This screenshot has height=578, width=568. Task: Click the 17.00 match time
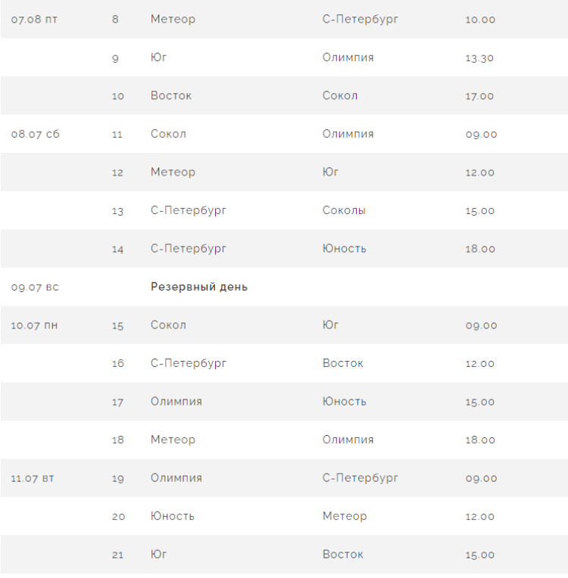(x=479, y=96)
